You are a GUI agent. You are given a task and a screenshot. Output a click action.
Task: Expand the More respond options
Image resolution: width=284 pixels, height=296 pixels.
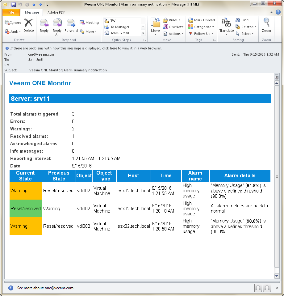pyautogui.click(x=88, y=32)
